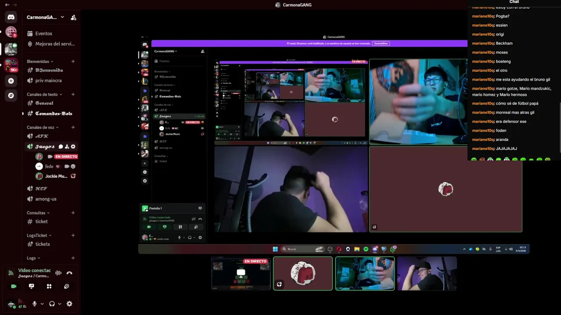Image resolution: width=561 pixels, height=315 pixels.
Task: Collapse the Bienvenidas category
Action: pos(40,62)
